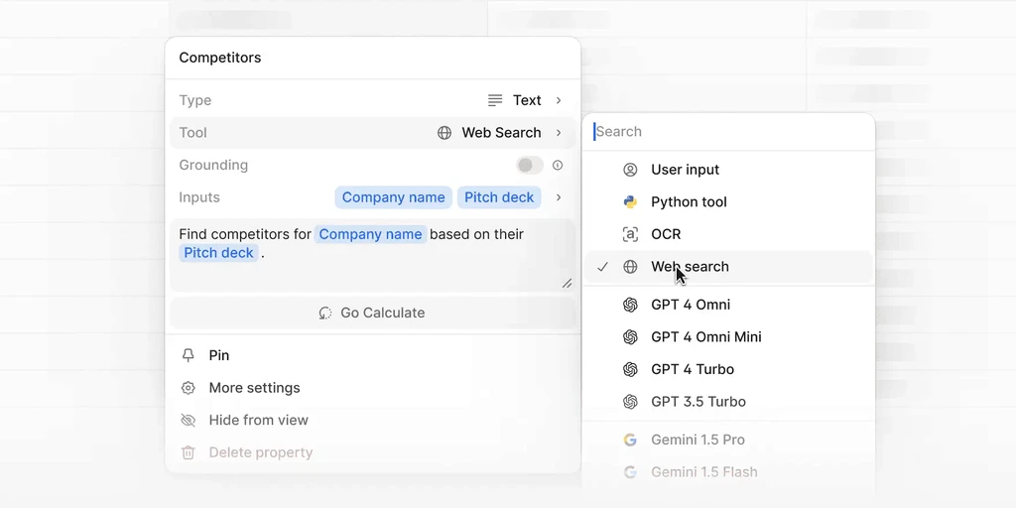The width and height of the screenshot is (1016, 508).
Task: Click the Company name token in the prompt
Action: point(370,234)
